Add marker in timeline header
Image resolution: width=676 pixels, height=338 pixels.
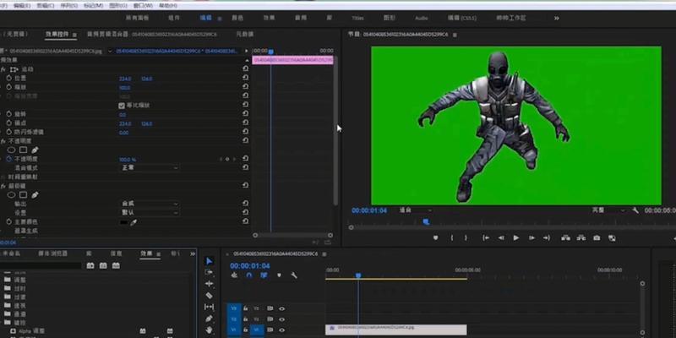pos(279,275)
